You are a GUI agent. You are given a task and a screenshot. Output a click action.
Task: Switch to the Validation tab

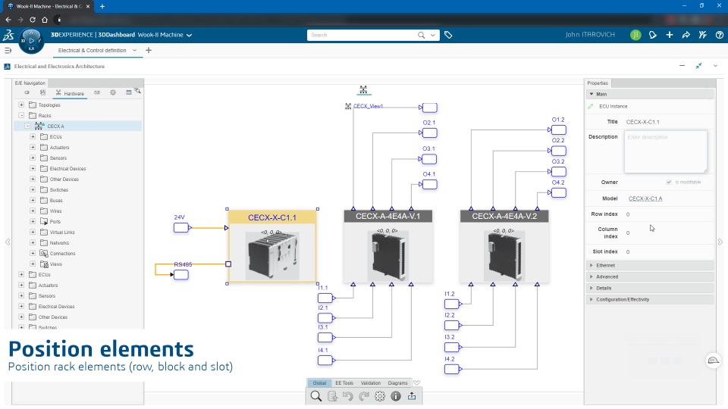tap(371, 383)
